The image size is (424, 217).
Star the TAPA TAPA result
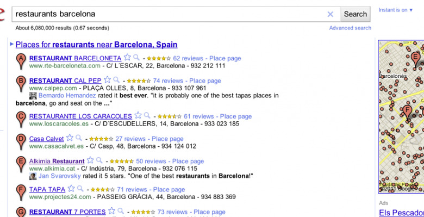(71, 188)
